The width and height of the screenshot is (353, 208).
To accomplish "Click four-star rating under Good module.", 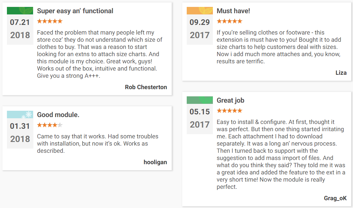I will [50, 125].
